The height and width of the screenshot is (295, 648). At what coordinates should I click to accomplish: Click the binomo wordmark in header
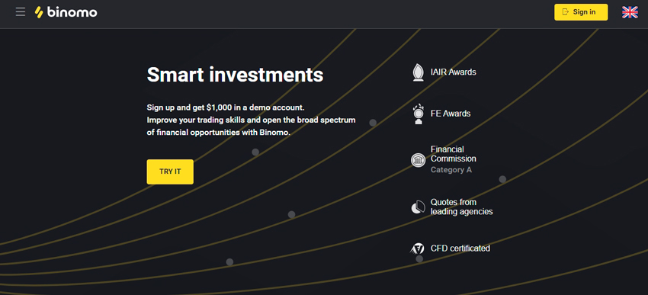coord(72,12)
